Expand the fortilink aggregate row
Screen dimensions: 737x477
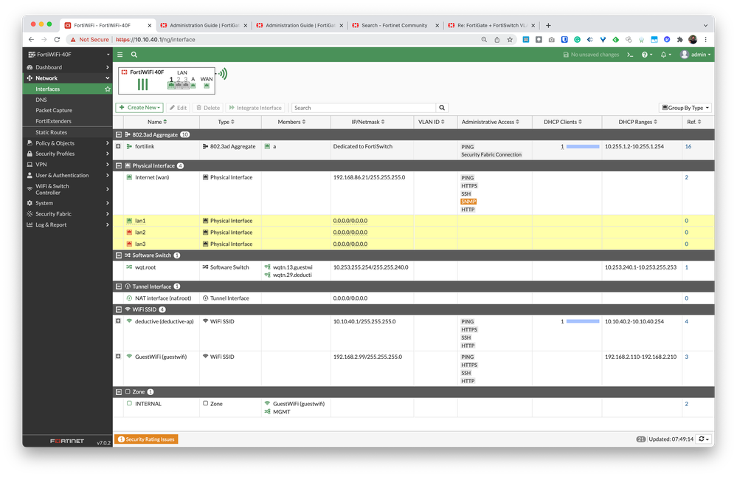tap(118, 147)
